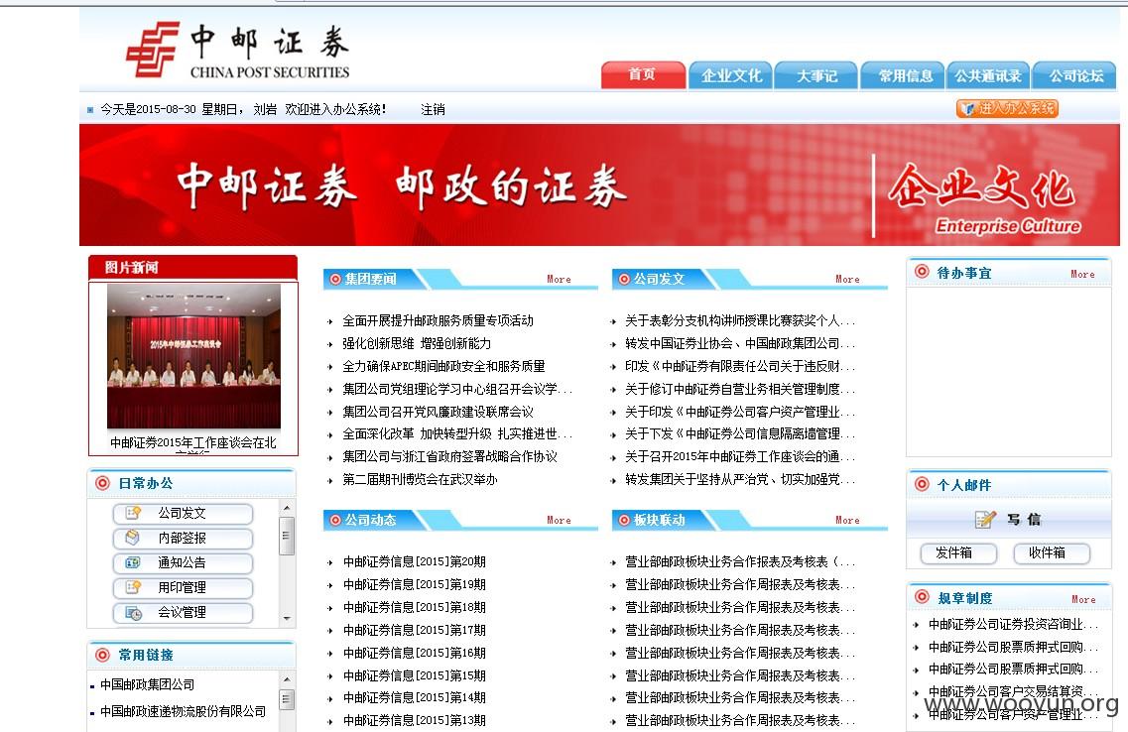Open 全力确保APEC期间邮政安全和服务质量

[x=443, y=366]
